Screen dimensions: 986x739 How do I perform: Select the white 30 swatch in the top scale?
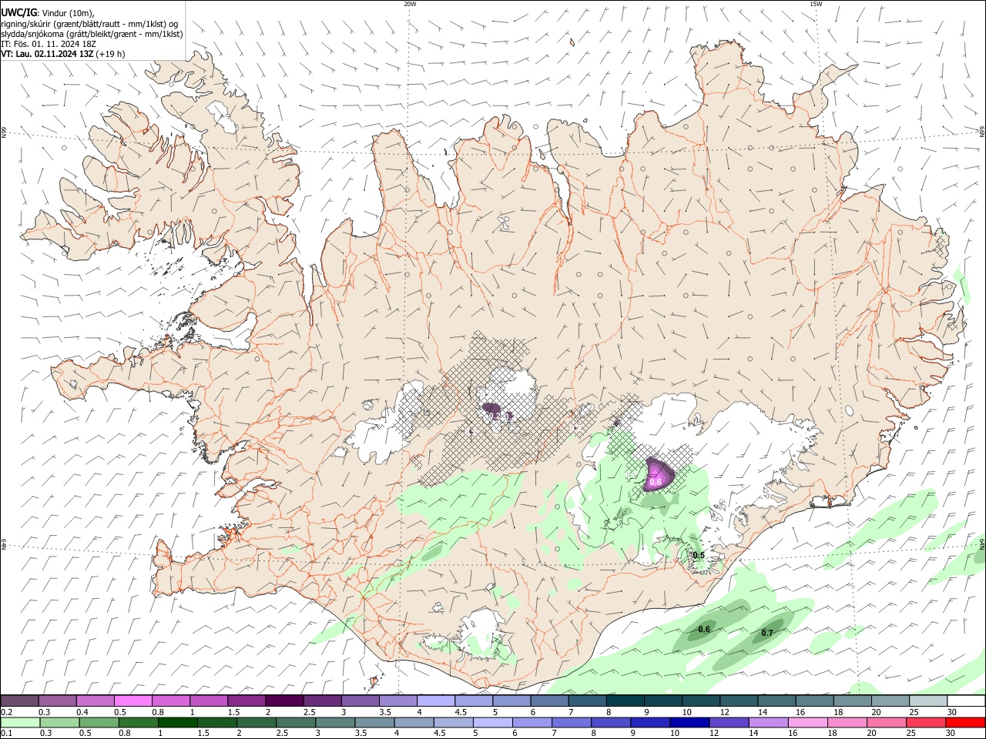(966, 701)
